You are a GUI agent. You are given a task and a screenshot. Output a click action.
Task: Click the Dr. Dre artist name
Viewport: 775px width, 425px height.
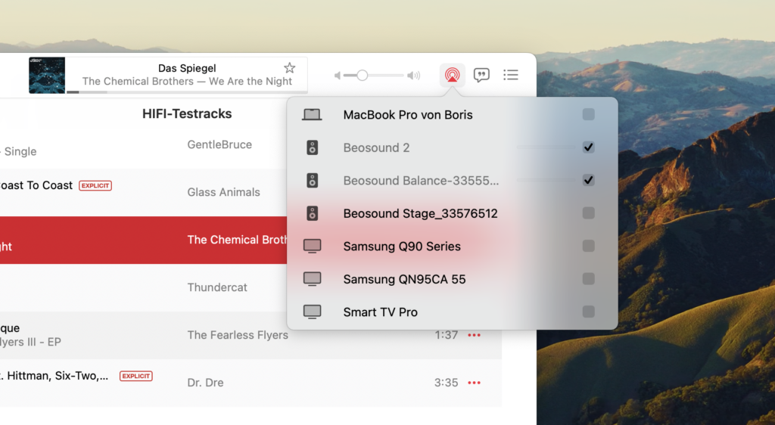[205, 383]
